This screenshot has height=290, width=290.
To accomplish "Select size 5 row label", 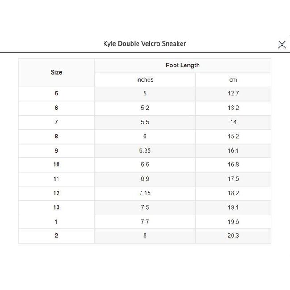I will tap(56, 94).
